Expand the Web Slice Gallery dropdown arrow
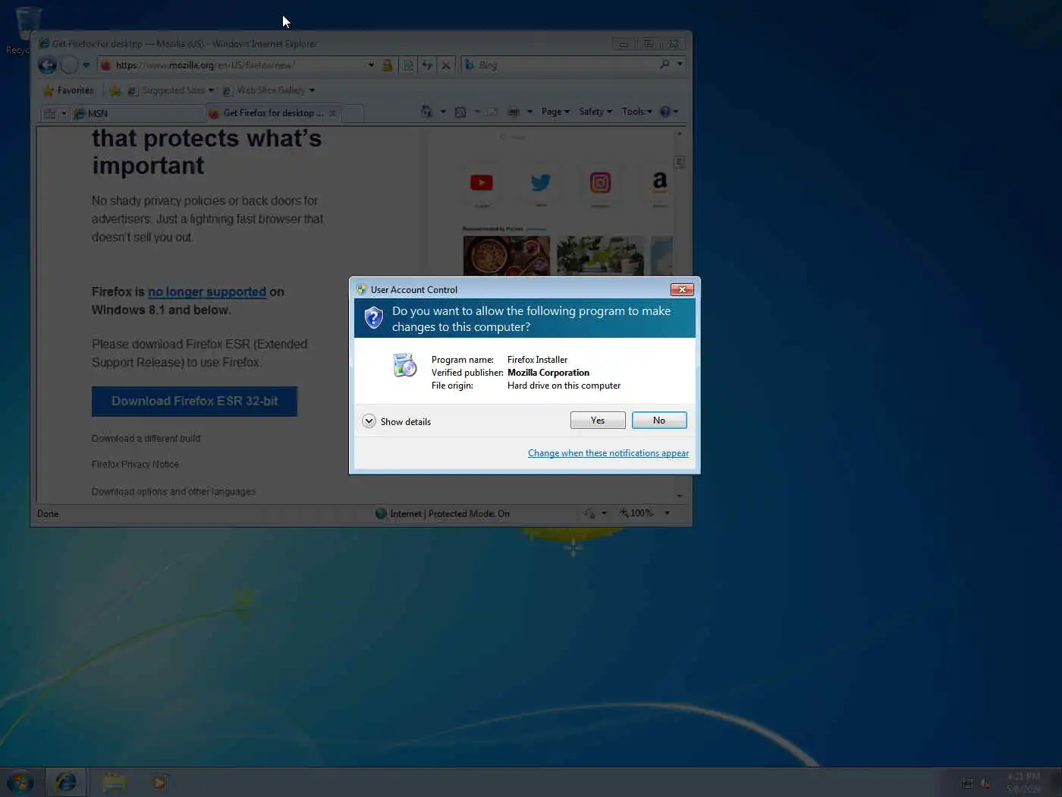Viewport: 1062px width, 797px height. click(x=312, y=90)
